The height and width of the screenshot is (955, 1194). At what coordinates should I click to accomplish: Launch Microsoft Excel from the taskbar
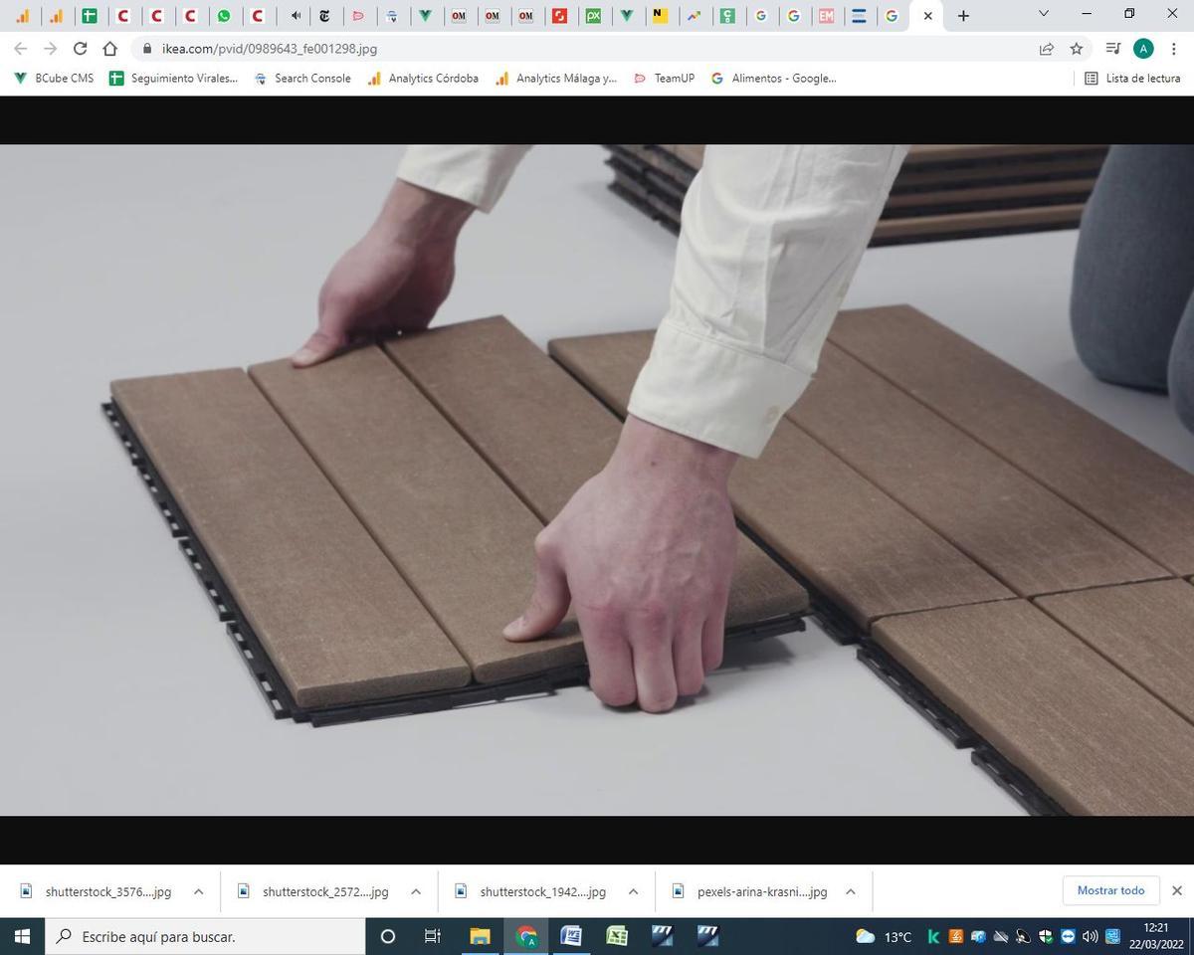click(x=616, y=936)
